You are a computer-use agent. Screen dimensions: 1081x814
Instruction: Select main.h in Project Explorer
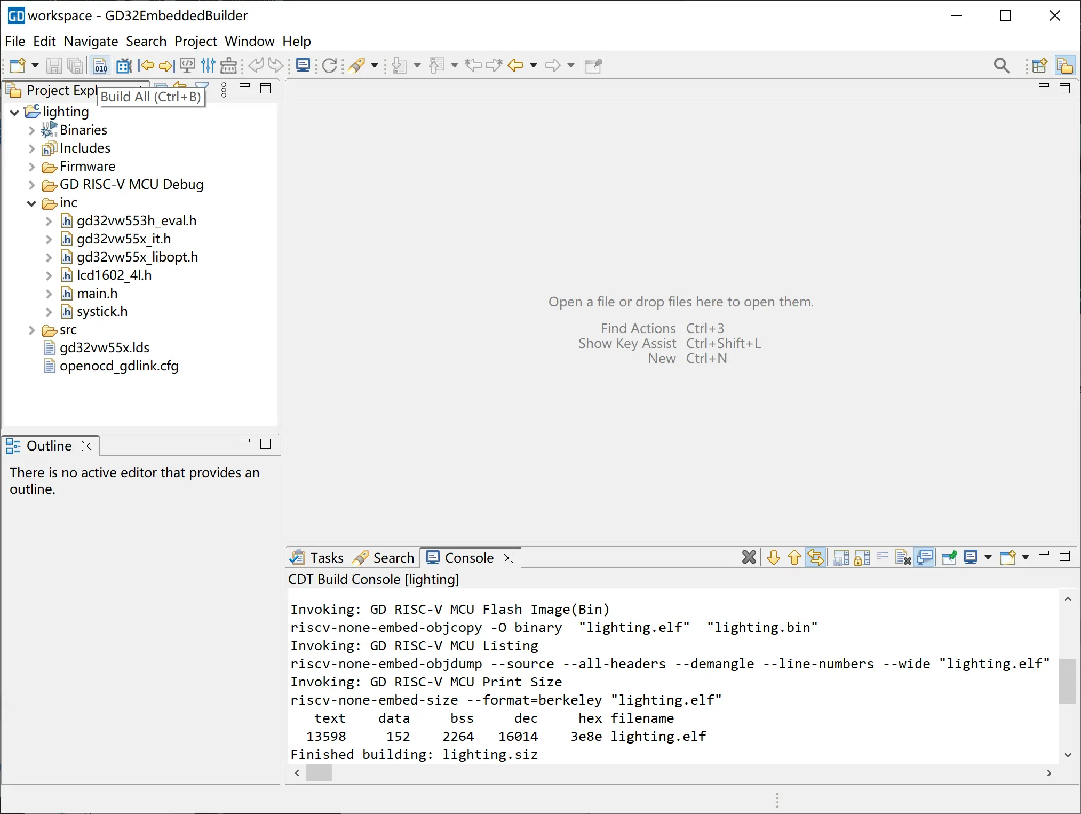(97, 294)
